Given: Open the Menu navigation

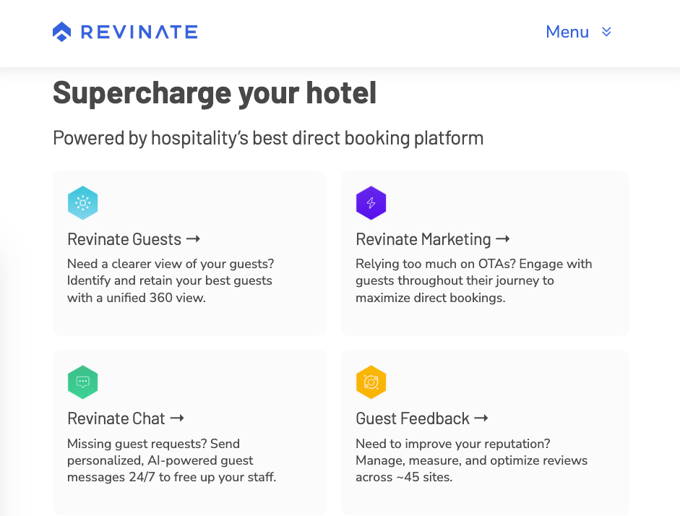Looking at the screenshot, I should (567, 32).
